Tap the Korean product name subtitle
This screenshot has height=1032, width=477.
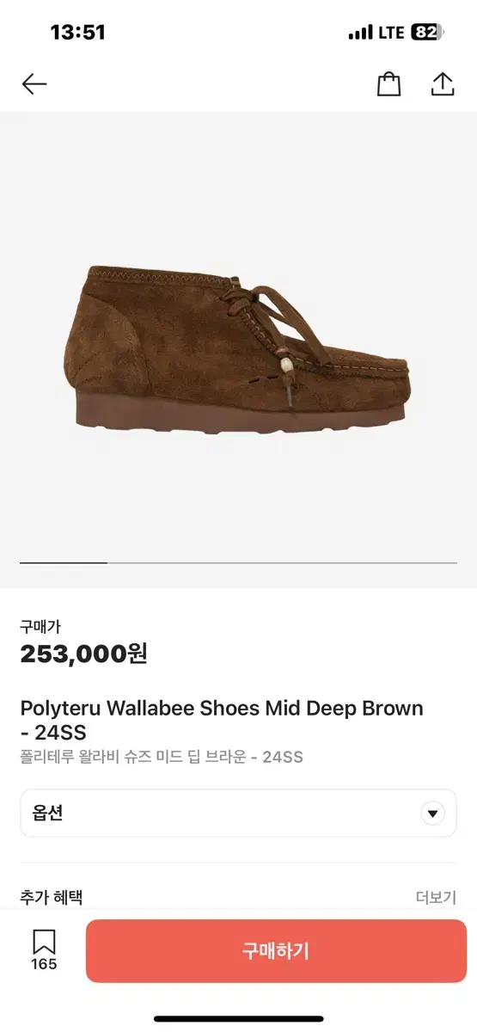162,757
